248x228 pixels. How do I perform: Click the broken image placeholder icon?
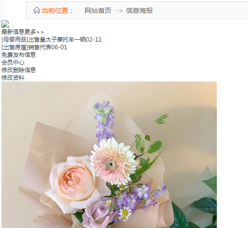(x=5, y=24)
